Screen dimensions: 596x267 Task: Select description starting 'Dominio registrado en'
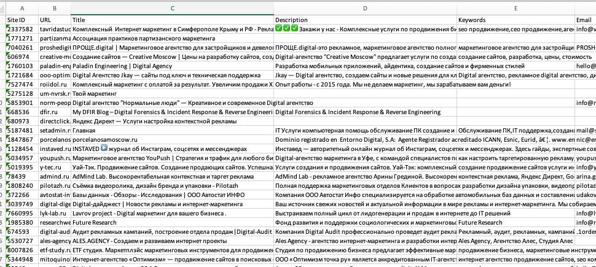(365, 139)
